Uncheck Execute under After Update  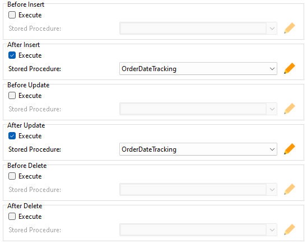tap(12, 136)
